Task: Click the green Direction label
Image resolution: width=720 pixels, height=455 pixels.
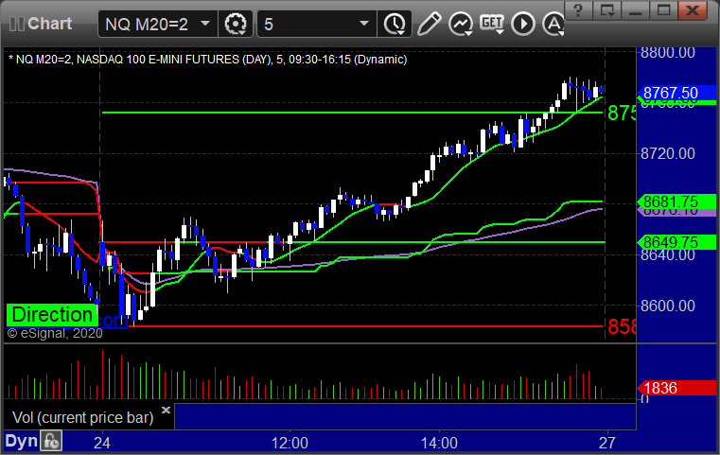Action: (x=52, y=315)
